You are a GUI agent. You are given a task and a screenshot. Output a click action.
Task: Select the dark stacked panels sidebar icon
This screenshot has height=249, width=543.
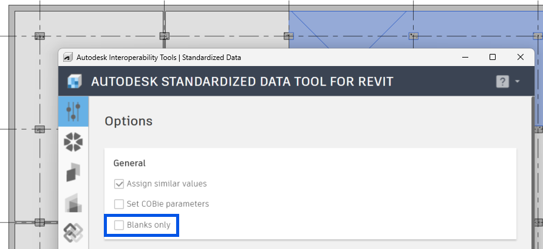click(73, 172)
